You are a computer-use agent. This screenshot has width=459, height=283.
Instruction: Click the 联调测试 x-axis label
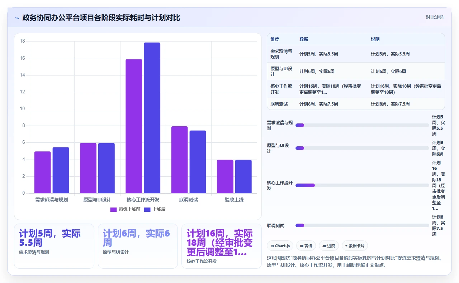pos(189,200)
